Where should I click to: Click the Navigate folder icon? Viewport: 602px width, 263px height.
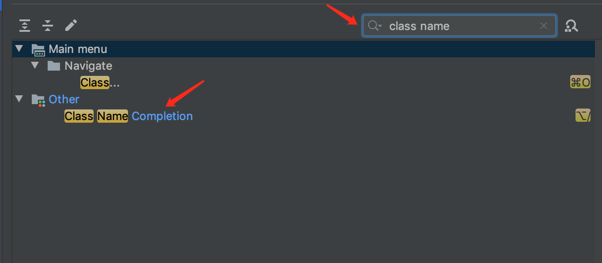pyautogui.click(x=54, y=65)
